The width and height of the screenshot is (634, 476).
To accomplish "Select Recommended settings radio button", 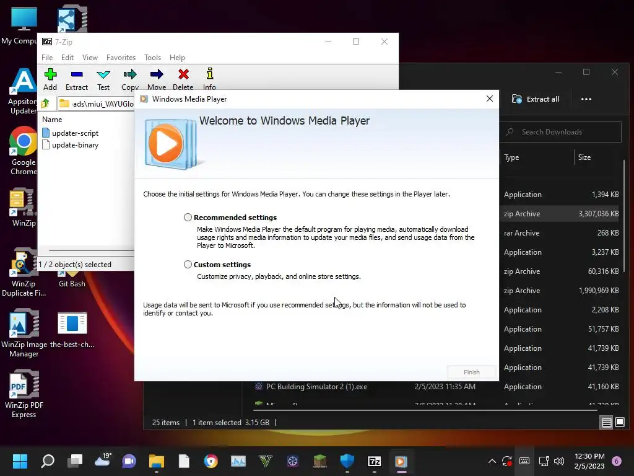I will click(188, 218).
